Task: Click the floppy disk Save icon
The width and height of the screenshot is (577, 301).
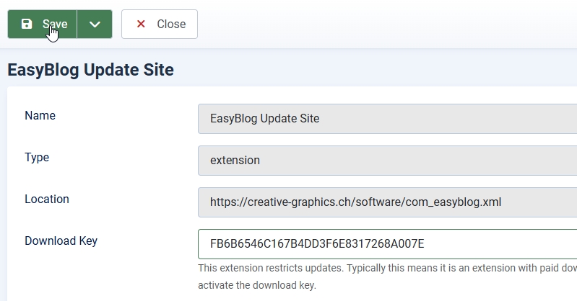Action: [x=27, y=24]
